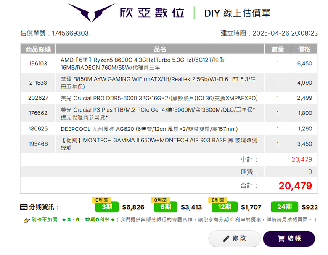This screenshot has width=328, height=255.
Task: Click the $6,826 installment amount
Action: click(133, 207)
